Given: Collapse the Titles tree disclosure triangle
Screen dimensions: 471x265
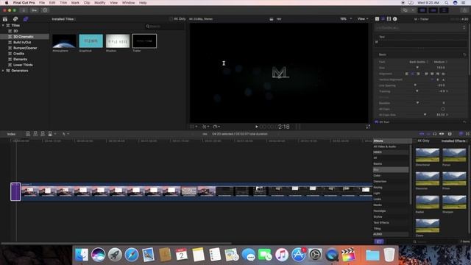Looking at the screenshot, I should 3,26.
